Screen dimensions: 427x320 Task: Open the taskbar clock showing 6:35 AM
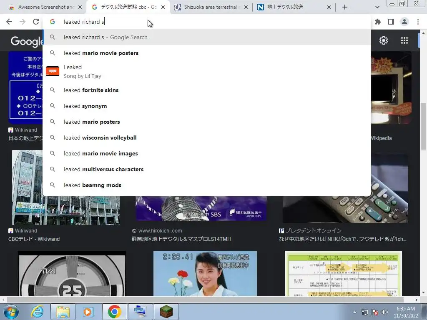406,312
